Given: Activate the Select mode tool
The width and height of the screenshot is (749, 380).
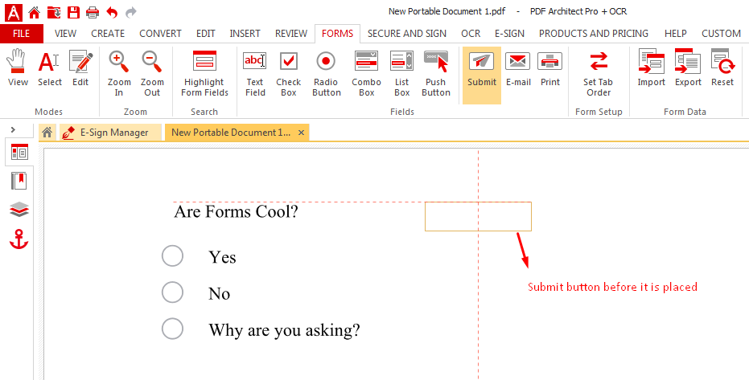Looking at the screenshot, I should pyautogui.click(x=50, y=68).
